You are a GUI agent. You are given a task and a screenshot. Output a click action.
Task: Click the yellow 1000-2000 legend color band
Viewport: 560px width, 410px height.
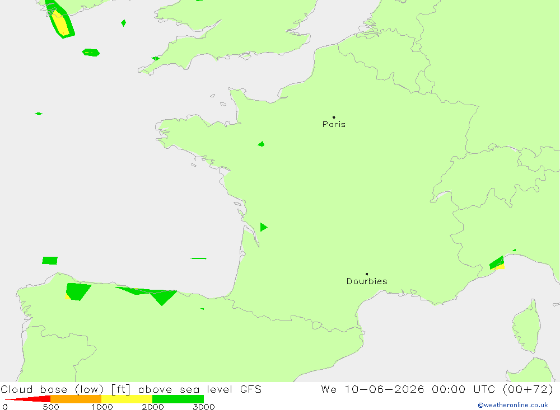coord(127,399)
